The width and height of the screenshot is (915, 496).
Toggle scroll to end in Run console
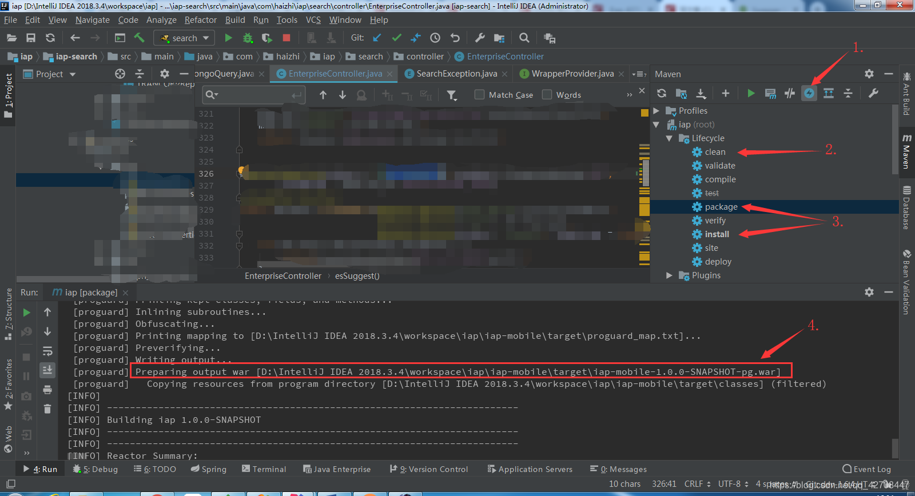(47, 370)
